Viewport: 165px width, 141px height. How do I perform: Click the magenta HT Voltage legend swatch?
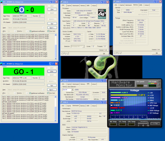pyautogui.click(x=148, y=113)
